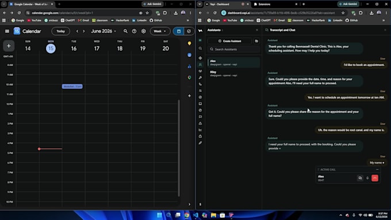Click the Today button in Calendar
Viewport: 391px width, 220px height.
point(60,31)
